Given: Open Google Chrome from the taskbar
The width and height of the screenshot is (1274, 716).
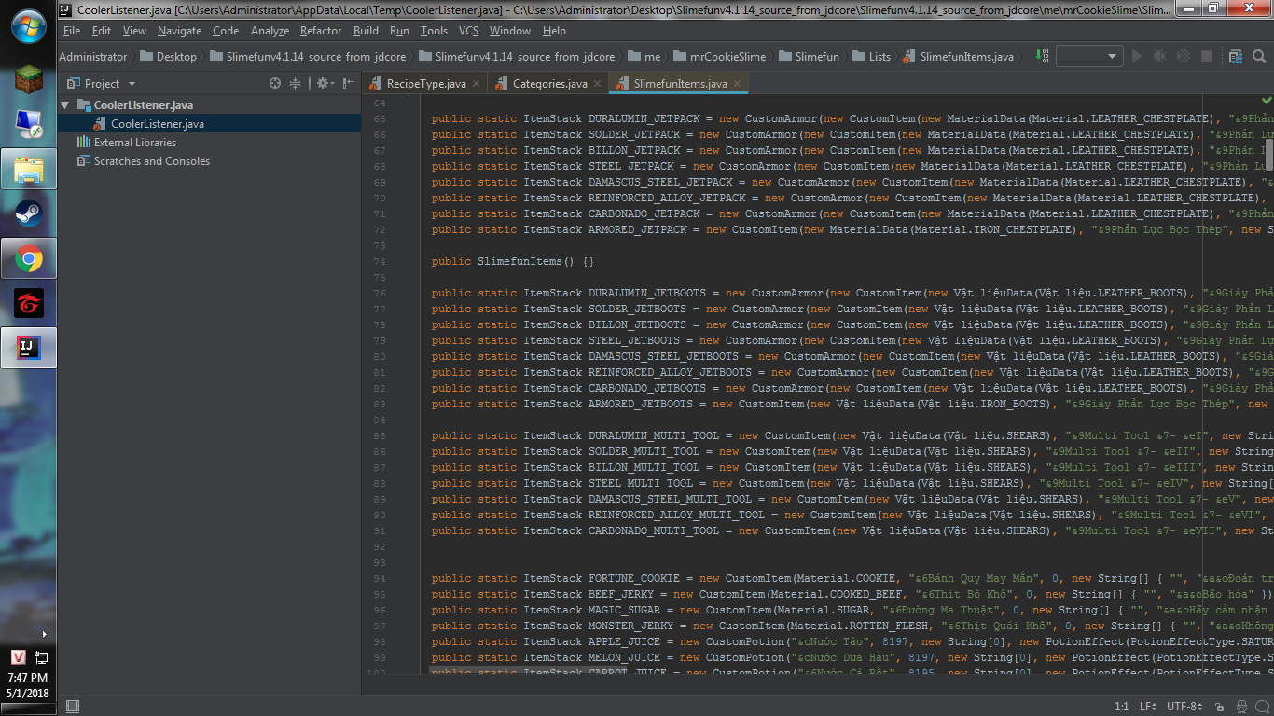Looking at the screenshot, I should (x=28, y=258).
